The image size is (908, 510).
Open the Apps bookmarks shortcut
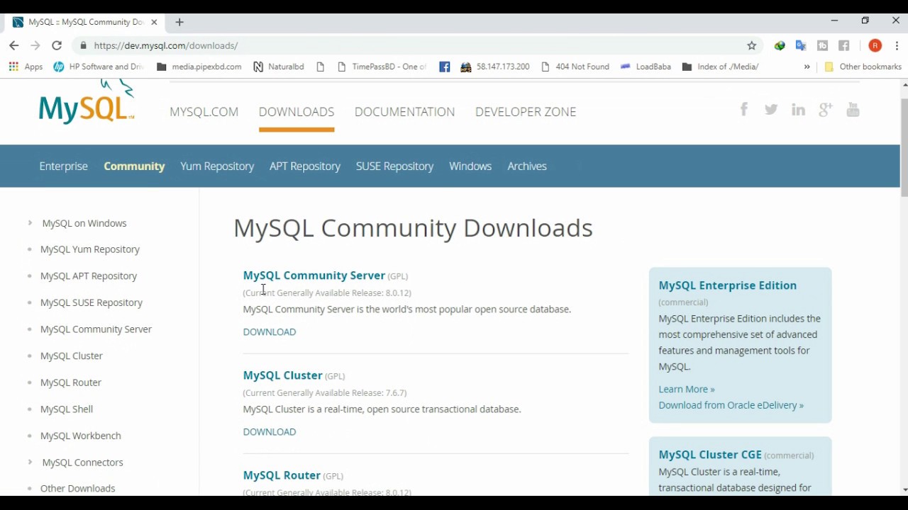click(26, 67)
